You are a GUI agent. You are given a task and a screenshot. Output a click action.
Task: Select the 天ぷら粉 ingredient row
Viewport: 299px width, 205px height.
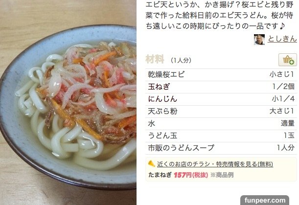coord(221,112)
